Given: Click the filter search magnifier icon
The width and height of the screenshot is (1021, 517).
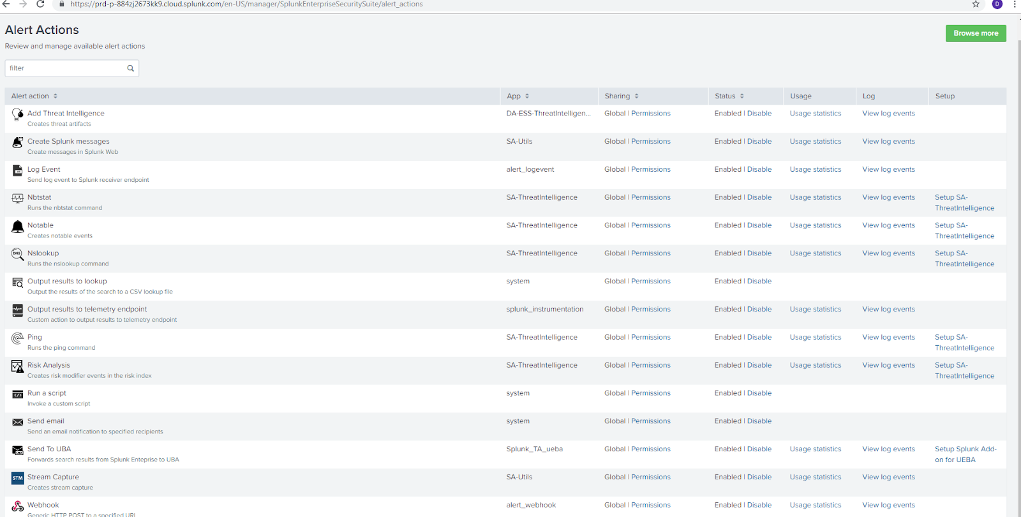Looking at the screenshot, I should click(x=130, y=68).
